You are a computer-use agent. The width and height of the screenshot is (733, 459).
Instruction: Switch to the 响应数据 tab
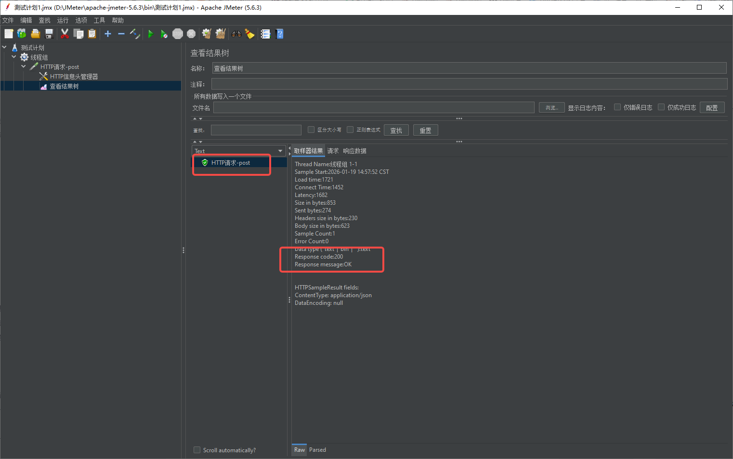(354, 151)
